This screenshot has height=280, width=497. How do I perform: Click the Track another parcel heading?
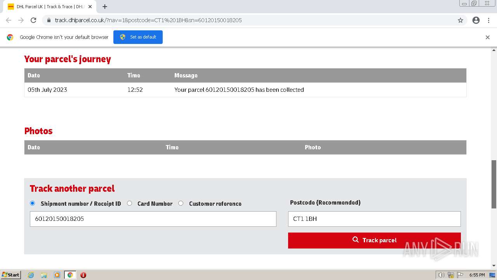tap(72, 189)
